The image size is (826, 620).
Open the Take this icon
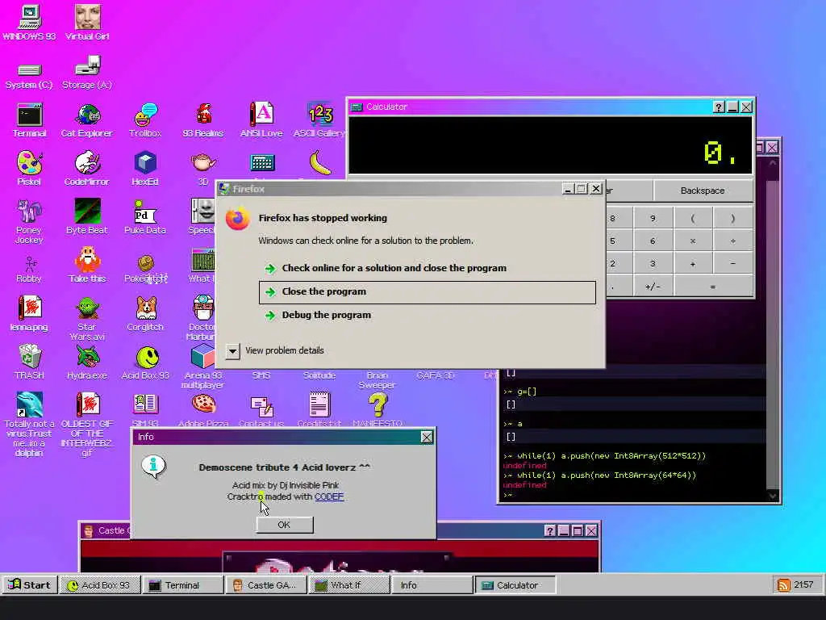(x=87, y=265)
